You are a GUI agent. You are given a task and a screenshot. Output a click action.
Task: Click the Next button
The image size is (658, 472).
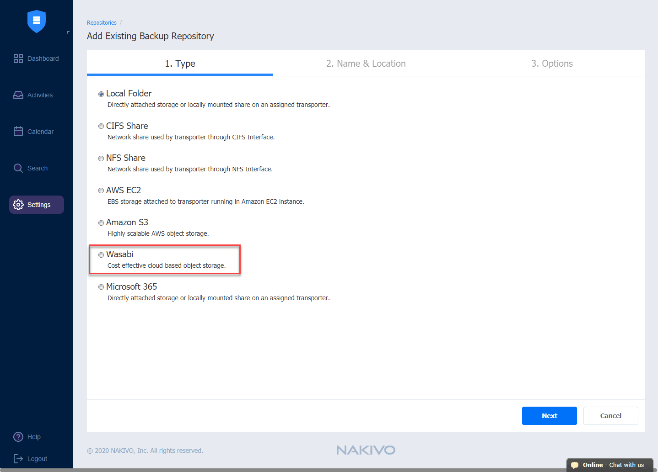point(549,416)
